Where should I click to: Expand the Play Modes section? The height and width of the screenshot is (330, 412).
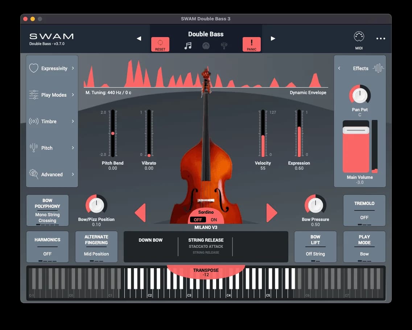pos(52,95)
